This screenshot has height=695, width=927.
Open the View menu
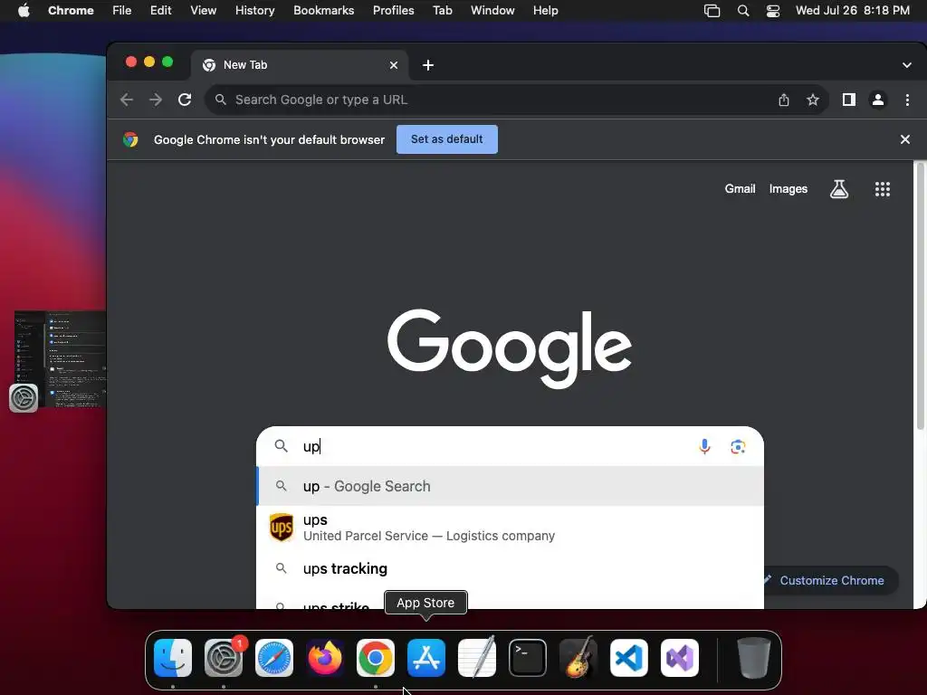(204, 11)
